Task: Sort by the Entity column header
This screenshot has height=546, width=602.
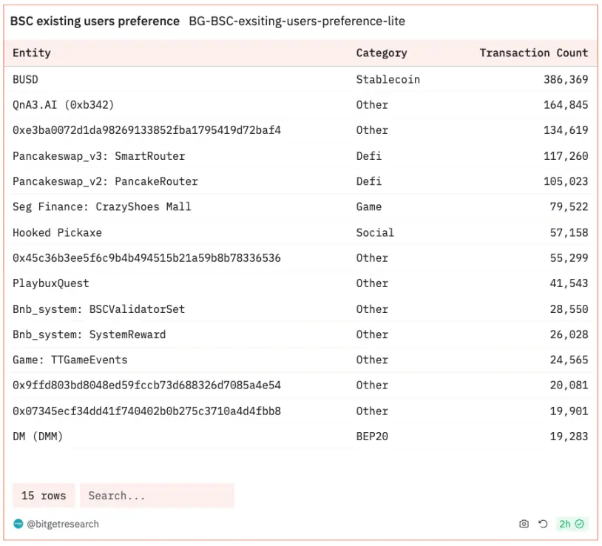Action: click(x=32, y=53)
